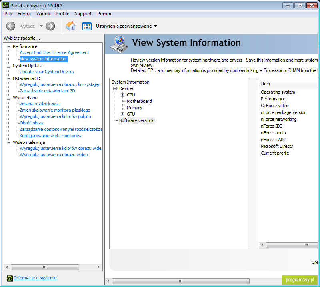Open Wyreguluj ustawienia obrazu, korzystając task
This screenshot has width=320, height=287.
[x=61, y=84]
